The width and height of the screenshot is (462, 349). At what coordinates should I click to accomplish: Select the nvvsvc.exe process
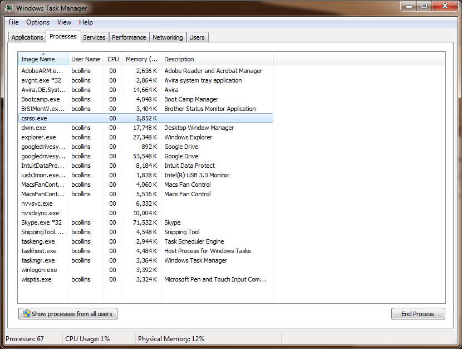click(146, 203)
